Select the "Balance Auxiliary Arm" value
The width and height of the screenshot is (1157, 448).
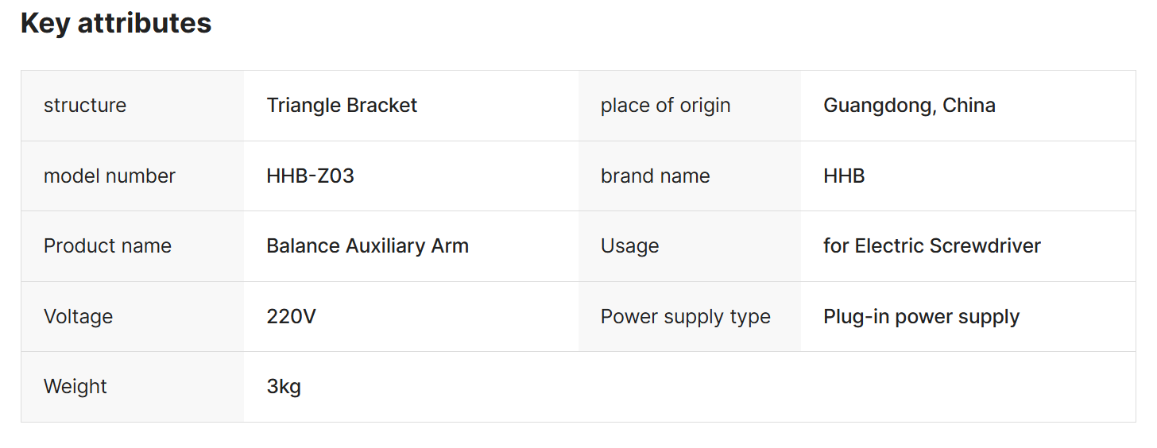click(367, 246)
